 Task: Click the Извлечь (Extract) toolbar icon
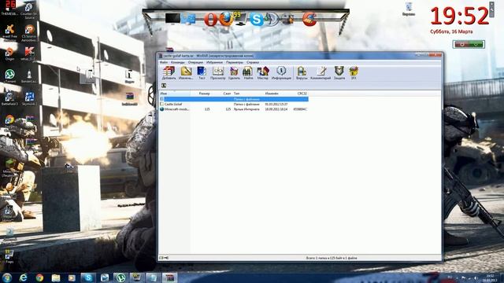point(186,73)
